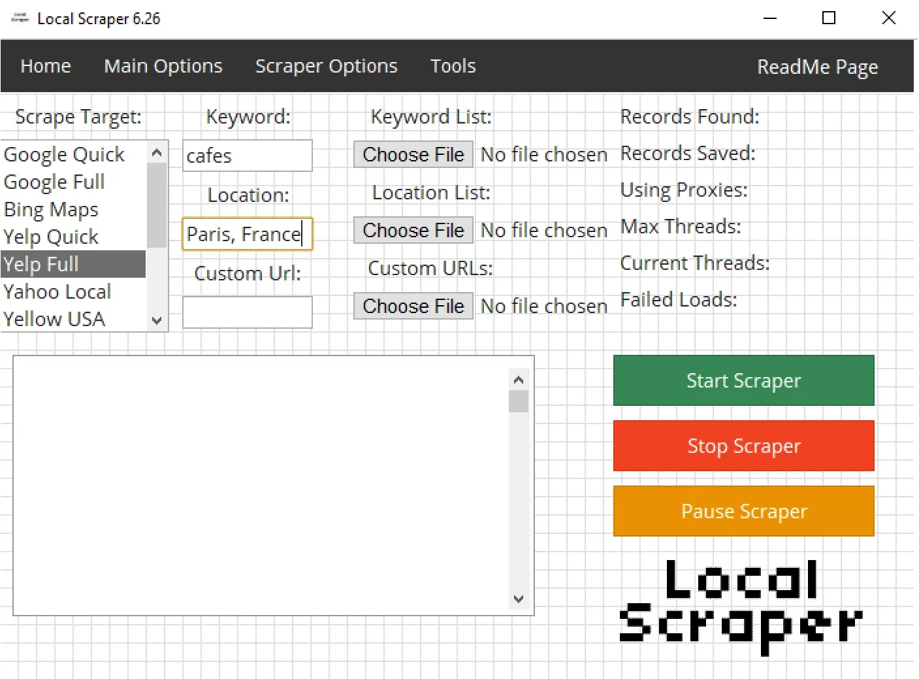Open the Home menu
The width and height of the screenshot is (919, 679).
46,66
